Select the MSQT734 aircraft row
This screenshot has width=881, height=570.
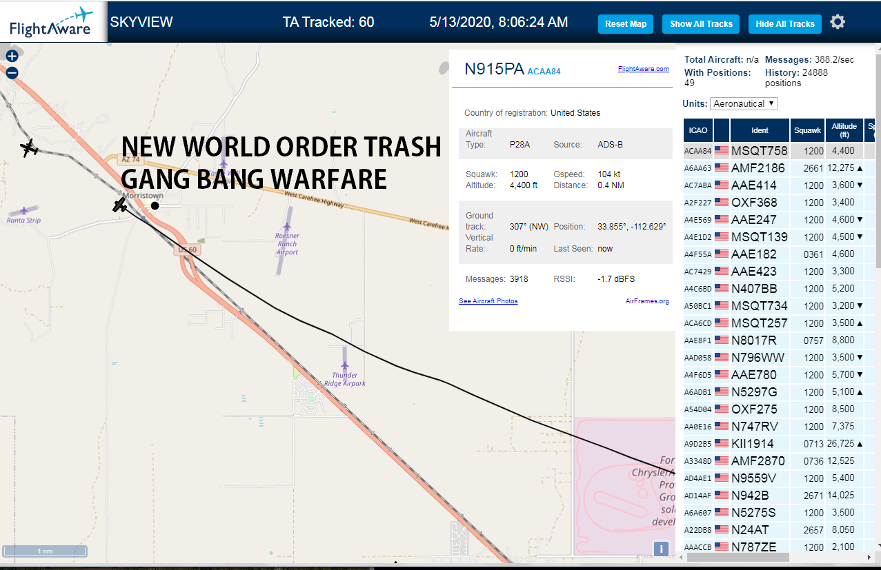coord(779,306)
